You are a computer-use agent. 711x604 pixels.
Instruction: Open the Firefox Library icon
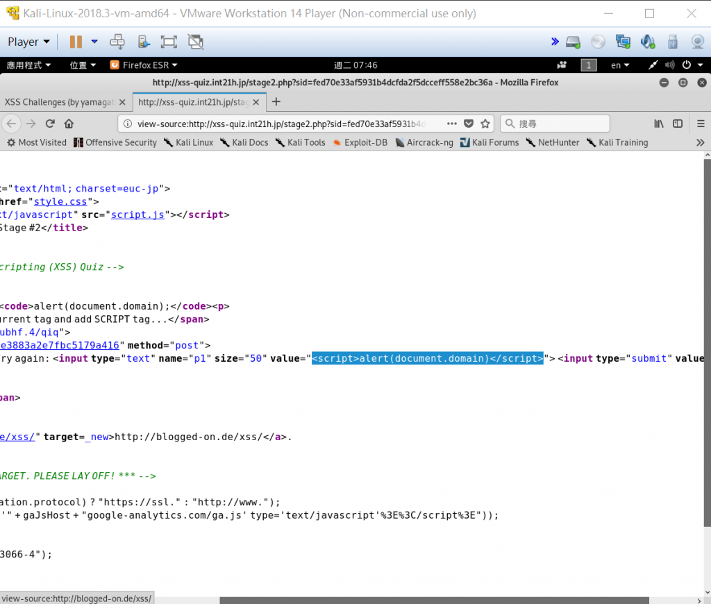(659, 124)
